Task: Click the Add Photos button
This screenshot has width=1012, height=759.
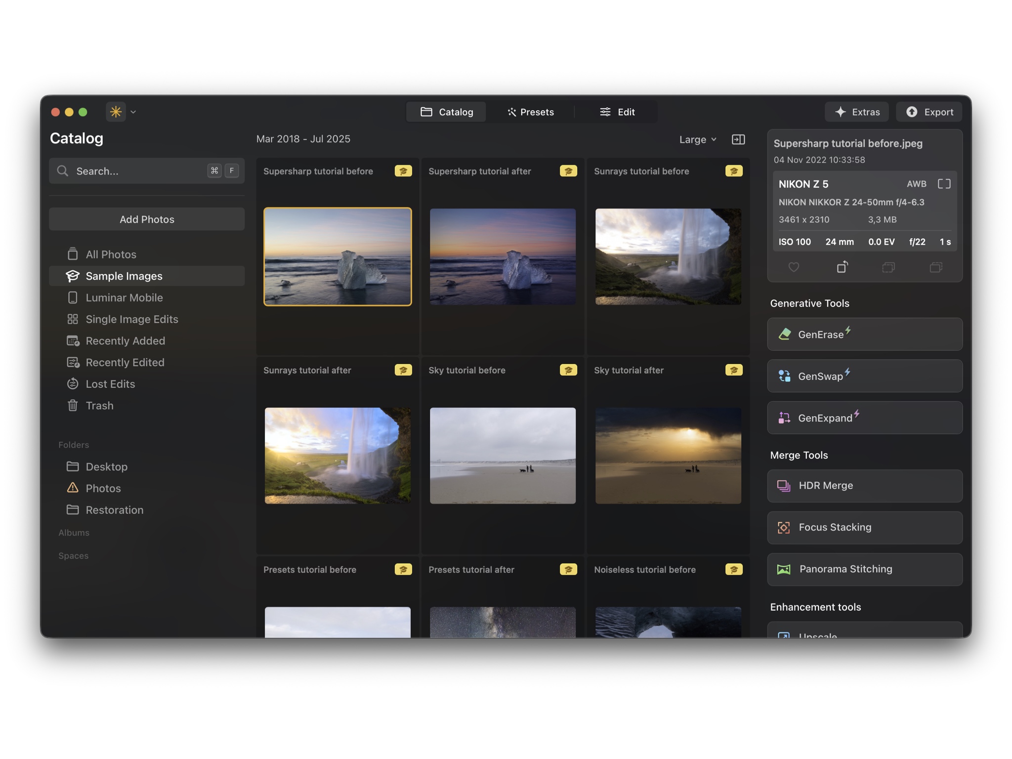Action: (147, 219)
